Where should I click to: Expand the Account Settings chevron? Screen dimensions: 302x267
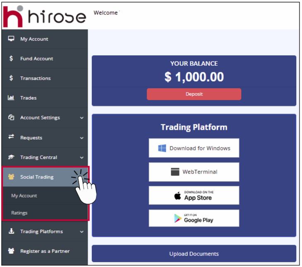tap(81, 118)
